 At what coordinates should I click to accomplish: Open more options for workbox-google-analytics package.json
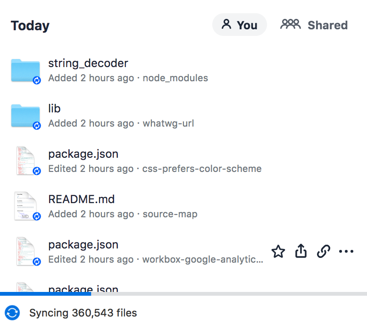pyautogui.click(x=346, y=251)
